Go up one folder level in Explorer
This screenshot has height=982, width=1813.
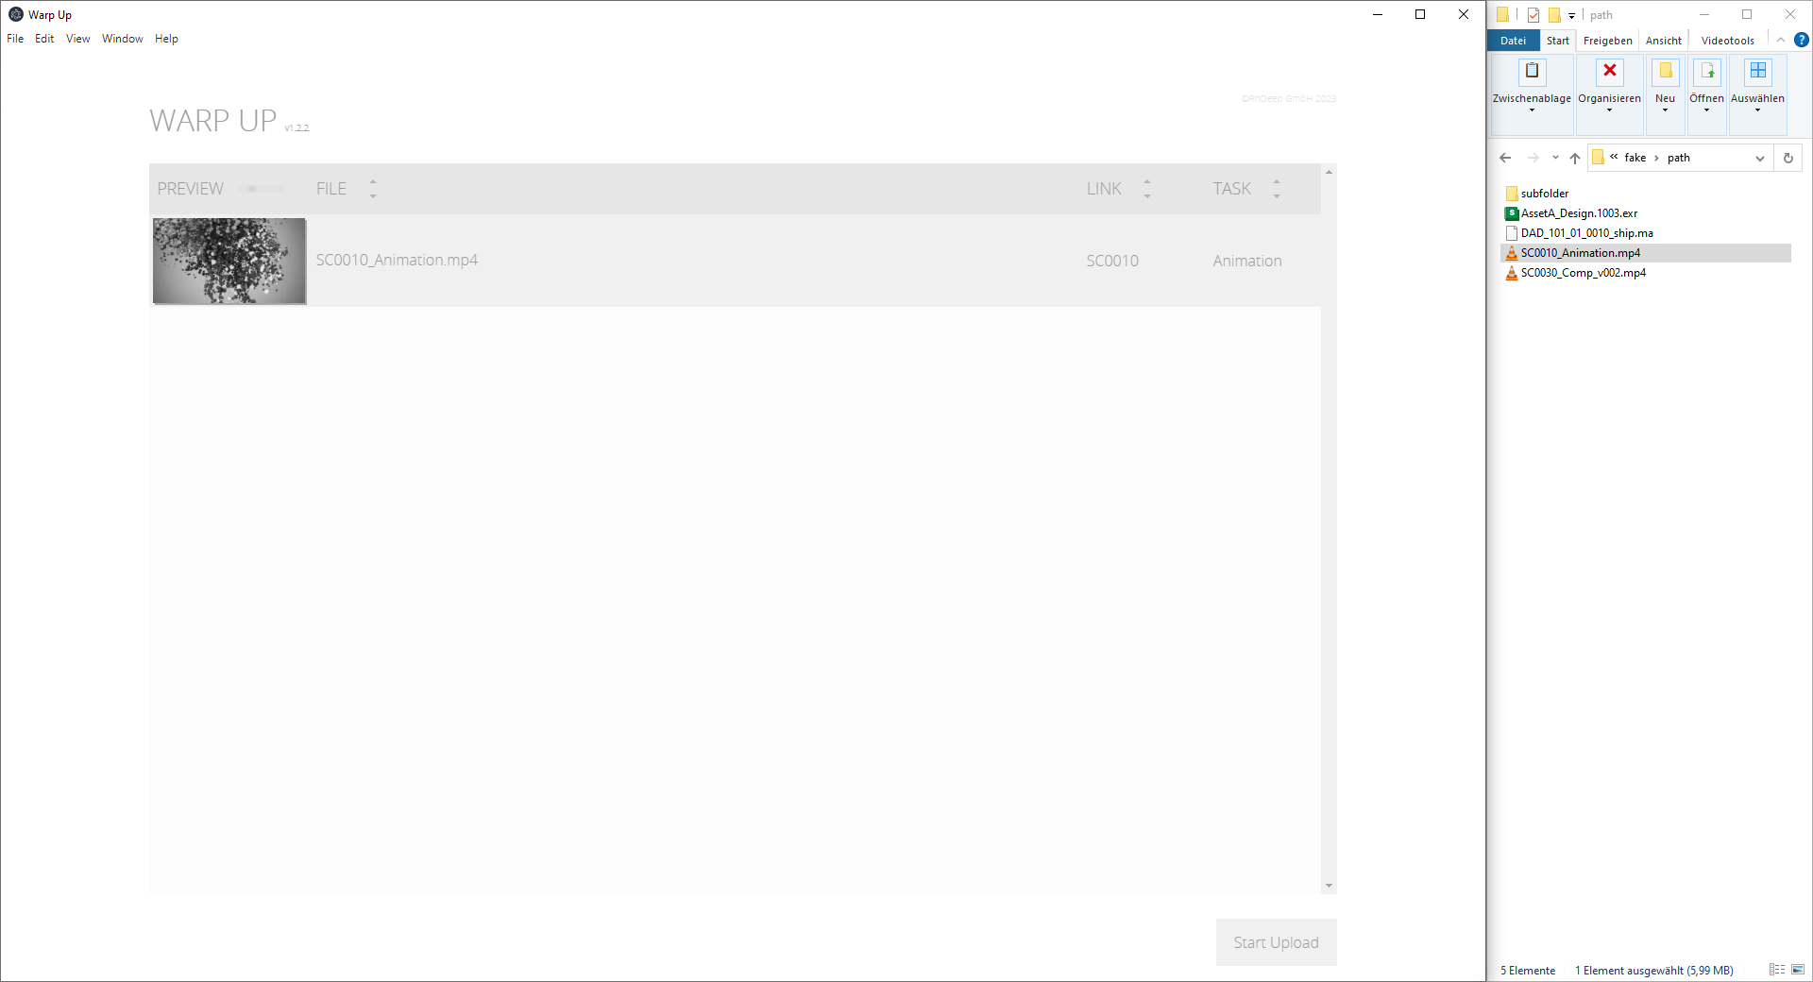(x=1574, y=159)
